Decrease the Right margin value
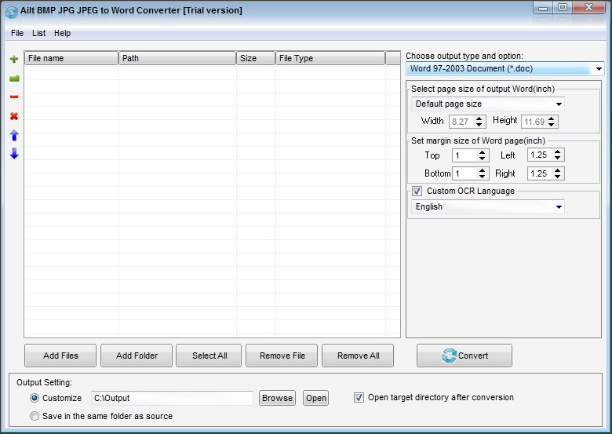The image size is (612, 434). click(557, 177)
